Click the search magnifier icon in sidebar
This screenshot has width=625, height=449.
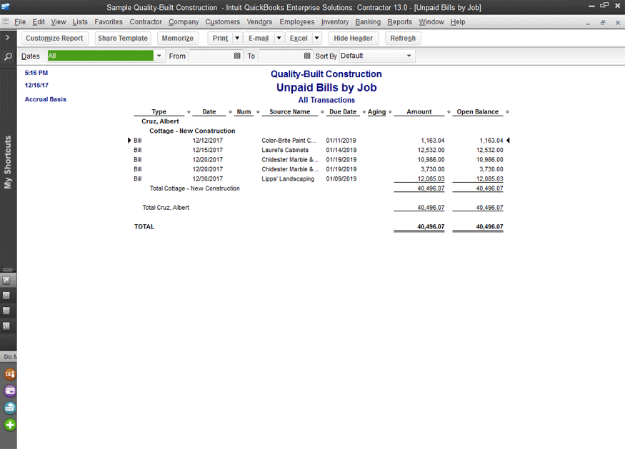(x=7, y=56)
